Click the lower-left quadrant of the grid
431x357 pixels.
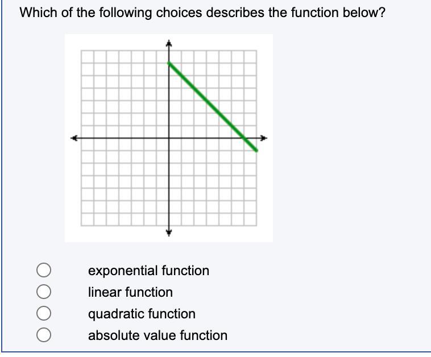click(124, 182)
